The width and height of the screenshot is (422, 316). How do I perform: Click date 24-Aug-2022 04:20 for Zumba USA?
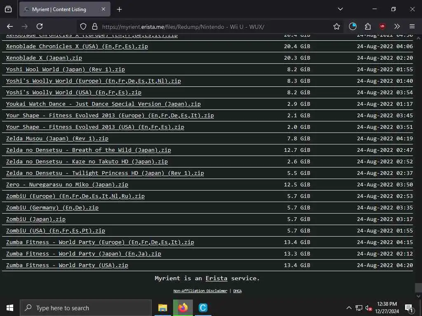coord(385,265)
